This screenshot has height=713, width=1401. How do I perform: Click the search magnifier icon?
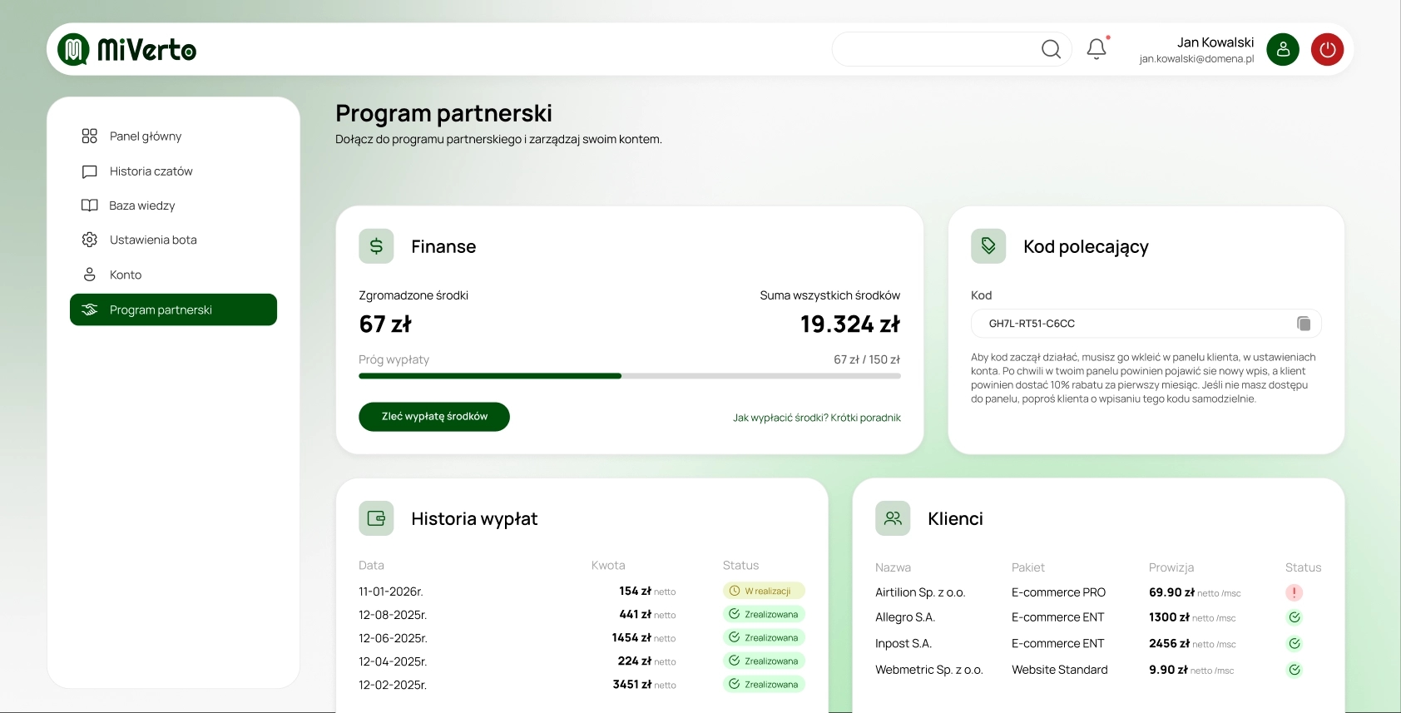coord(1051,49)
